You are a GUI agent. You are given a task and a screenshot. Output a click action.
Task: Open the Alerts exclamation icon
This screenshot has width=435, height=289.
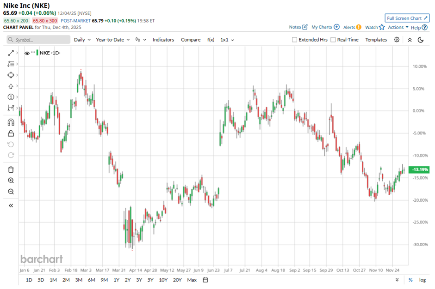(359, 27)
